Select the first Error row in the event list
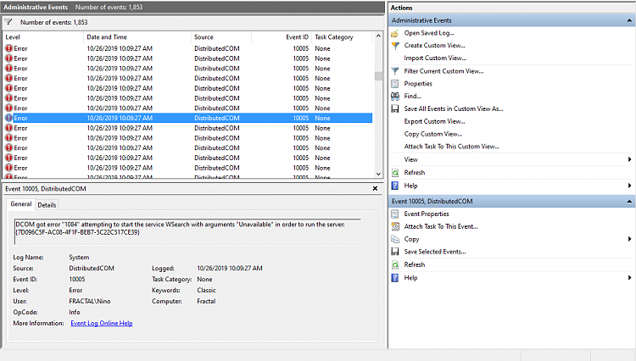 click(x=187, y=48)
